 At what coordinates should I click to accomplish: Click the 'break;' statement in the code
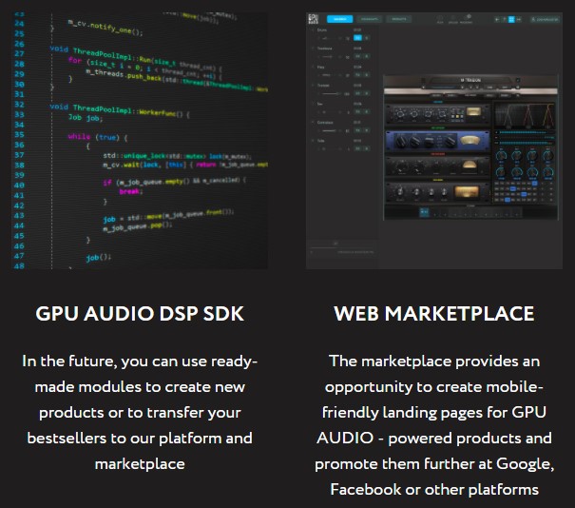point(131,191)
